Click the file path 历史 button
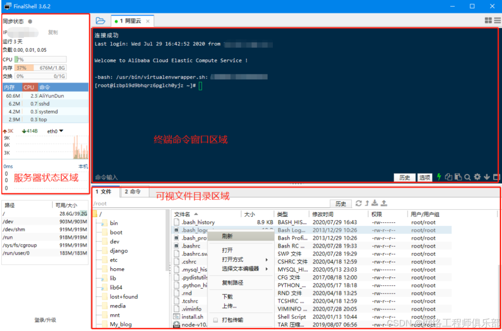Viewport: 502px width, 331px height. (341, 204)
